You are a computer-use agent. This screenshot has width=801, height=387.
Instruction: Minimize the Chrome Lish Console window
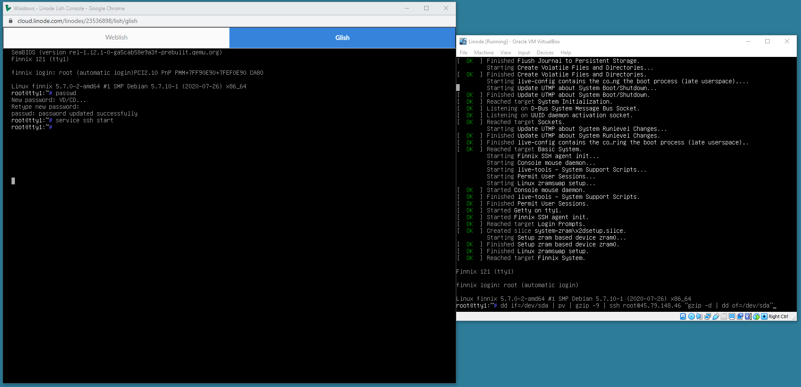click(407, 8)
